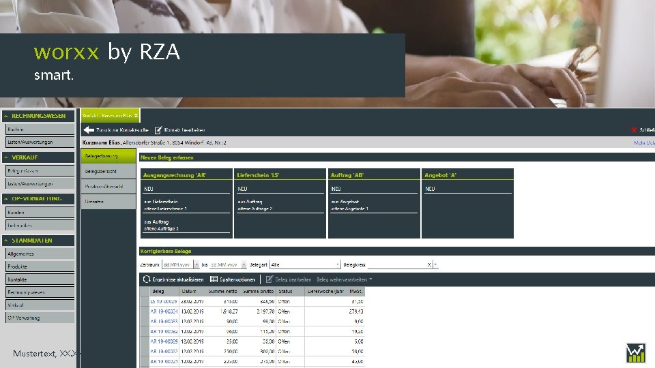Image resolution: width=655 pixels, height=368 pixels.
Task: Open Verkauf under Stammdaten
Action: (x=40, y=305)
